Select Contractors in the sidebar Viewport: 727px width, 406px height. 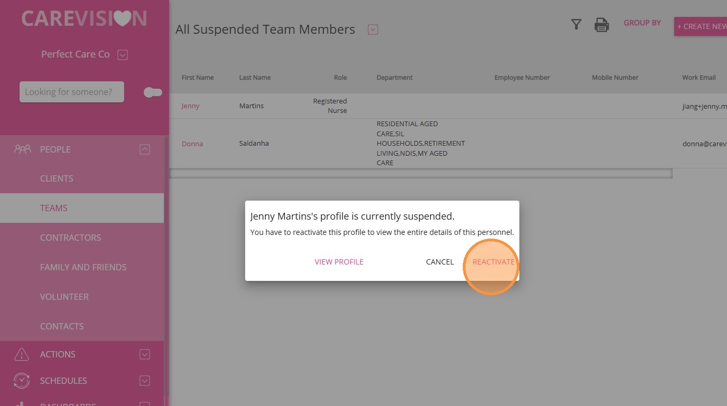point(70,238)
